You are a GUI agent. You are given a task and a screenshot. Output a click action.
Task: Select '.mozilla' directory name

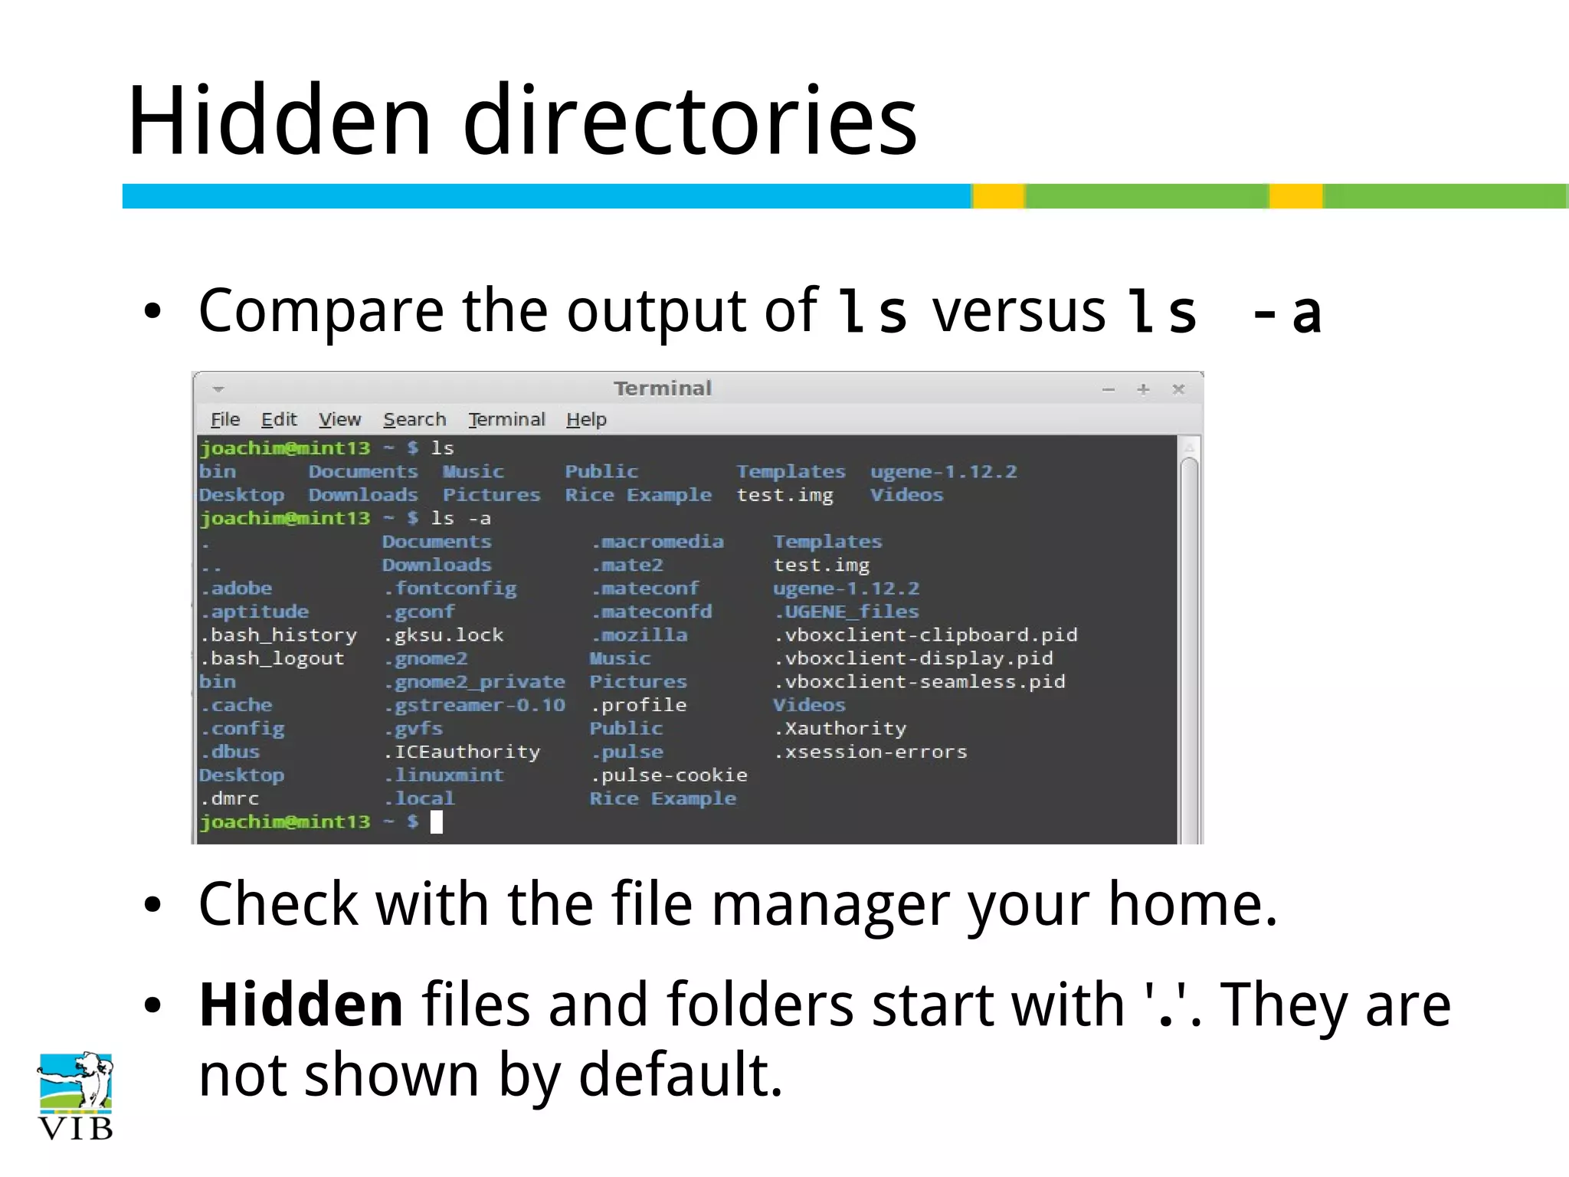pyautogui.click(x=639, y=635)
